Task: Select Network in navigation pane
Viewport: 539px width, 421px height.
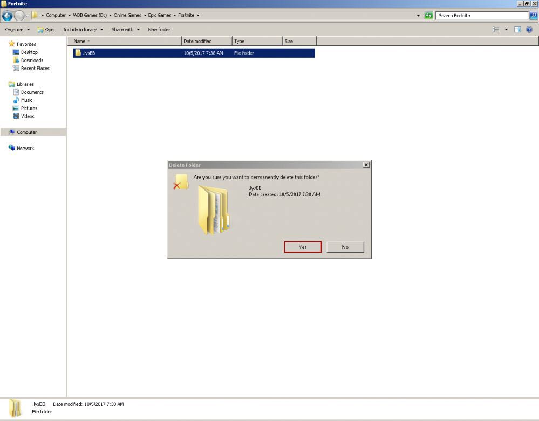Action: coord(25,148)
